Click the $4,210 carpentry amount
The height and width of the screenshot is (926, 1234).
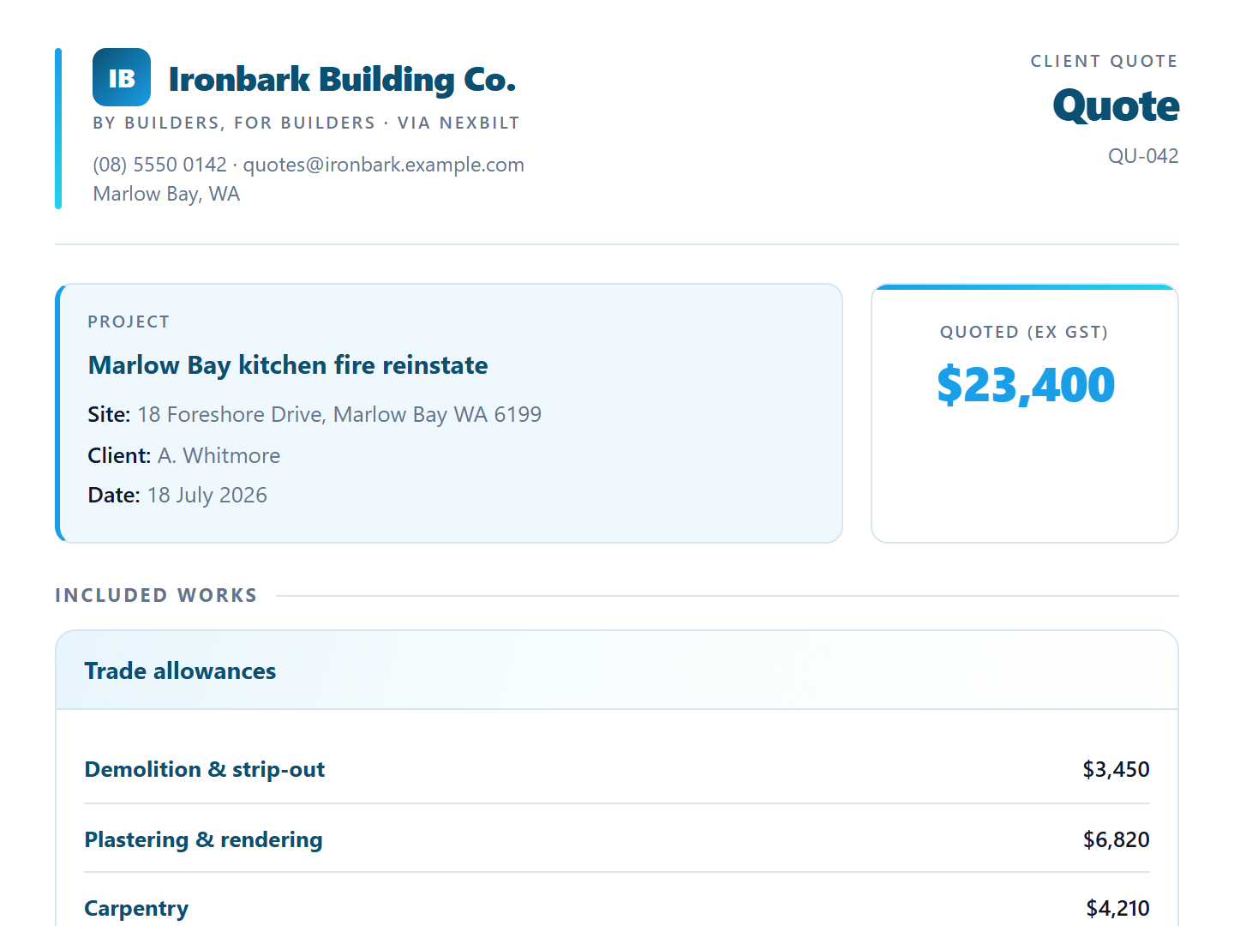coord(1117,908)
